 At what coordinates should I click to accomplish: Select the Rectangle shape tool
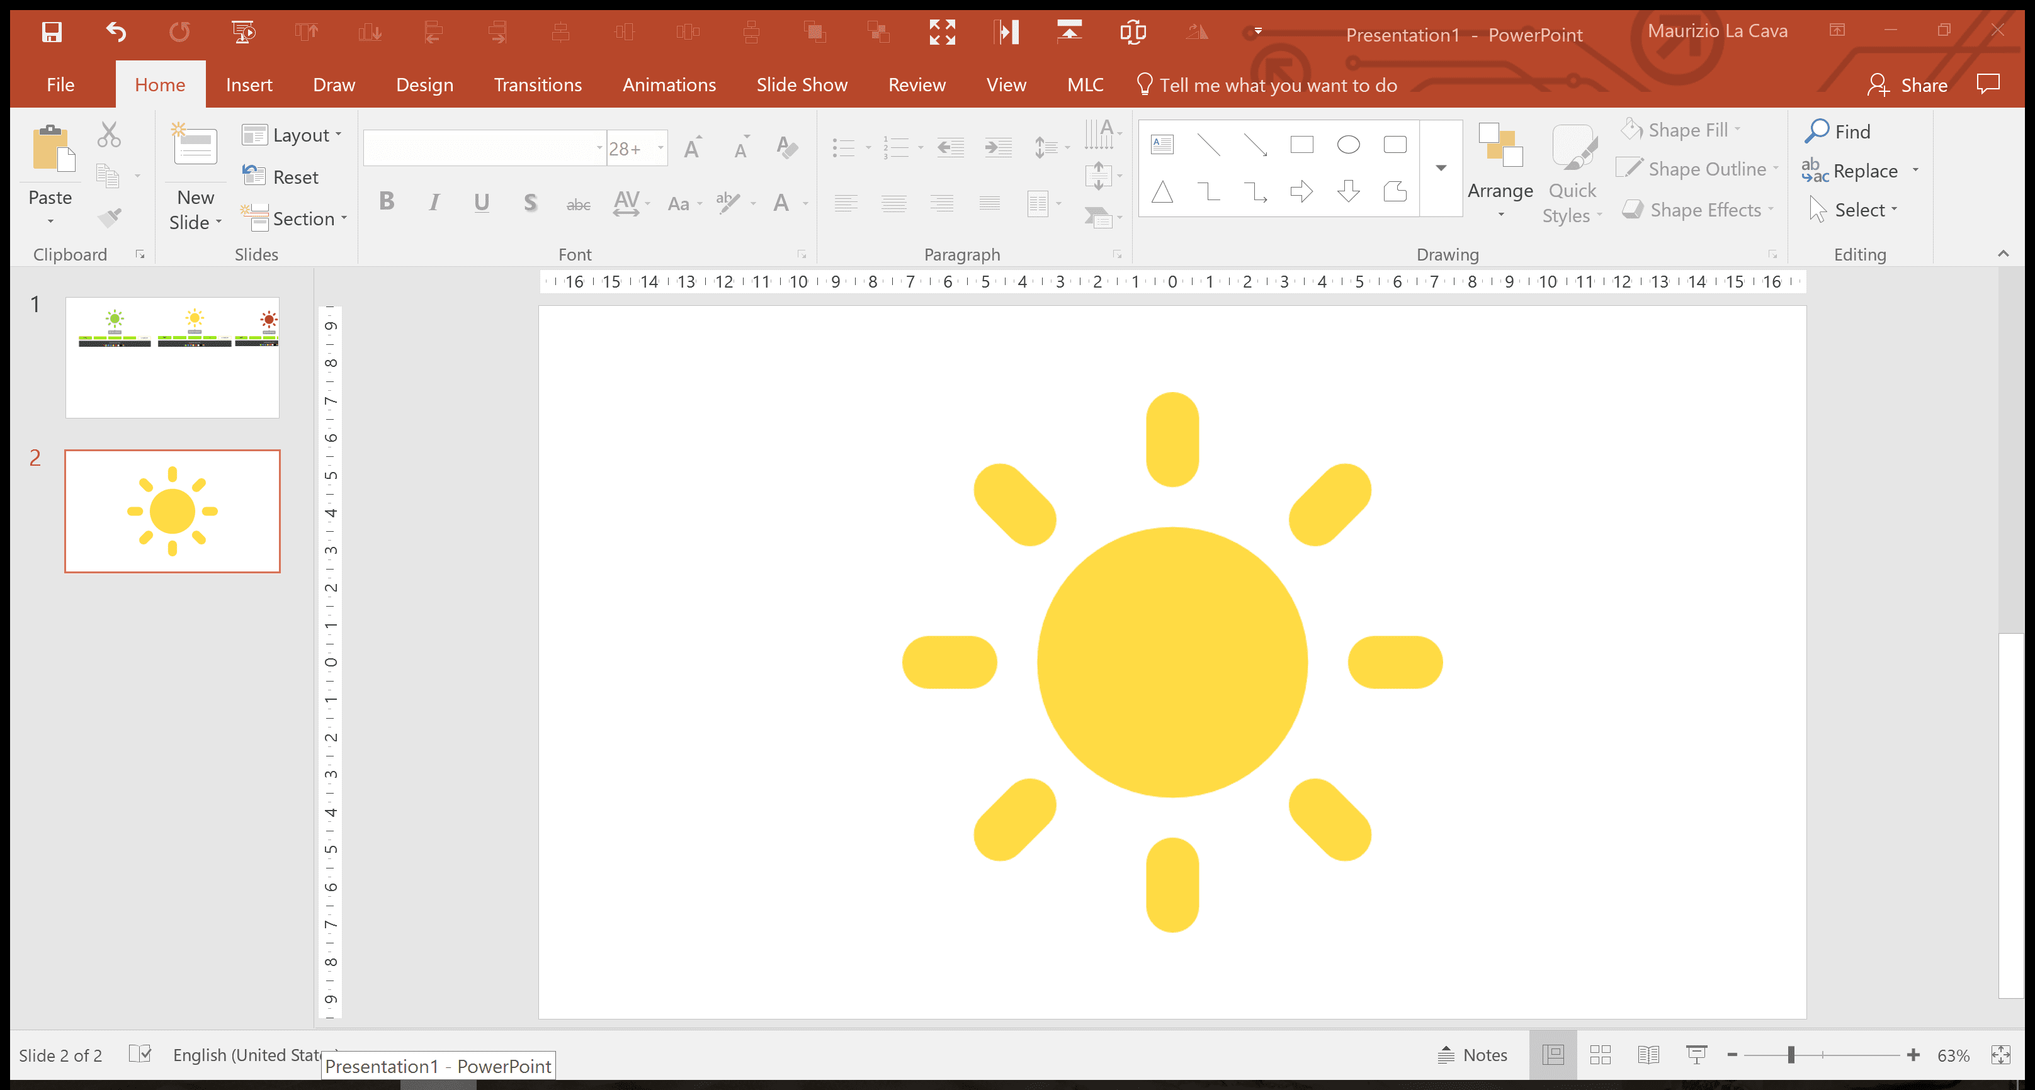click(x=1302, y=145)
